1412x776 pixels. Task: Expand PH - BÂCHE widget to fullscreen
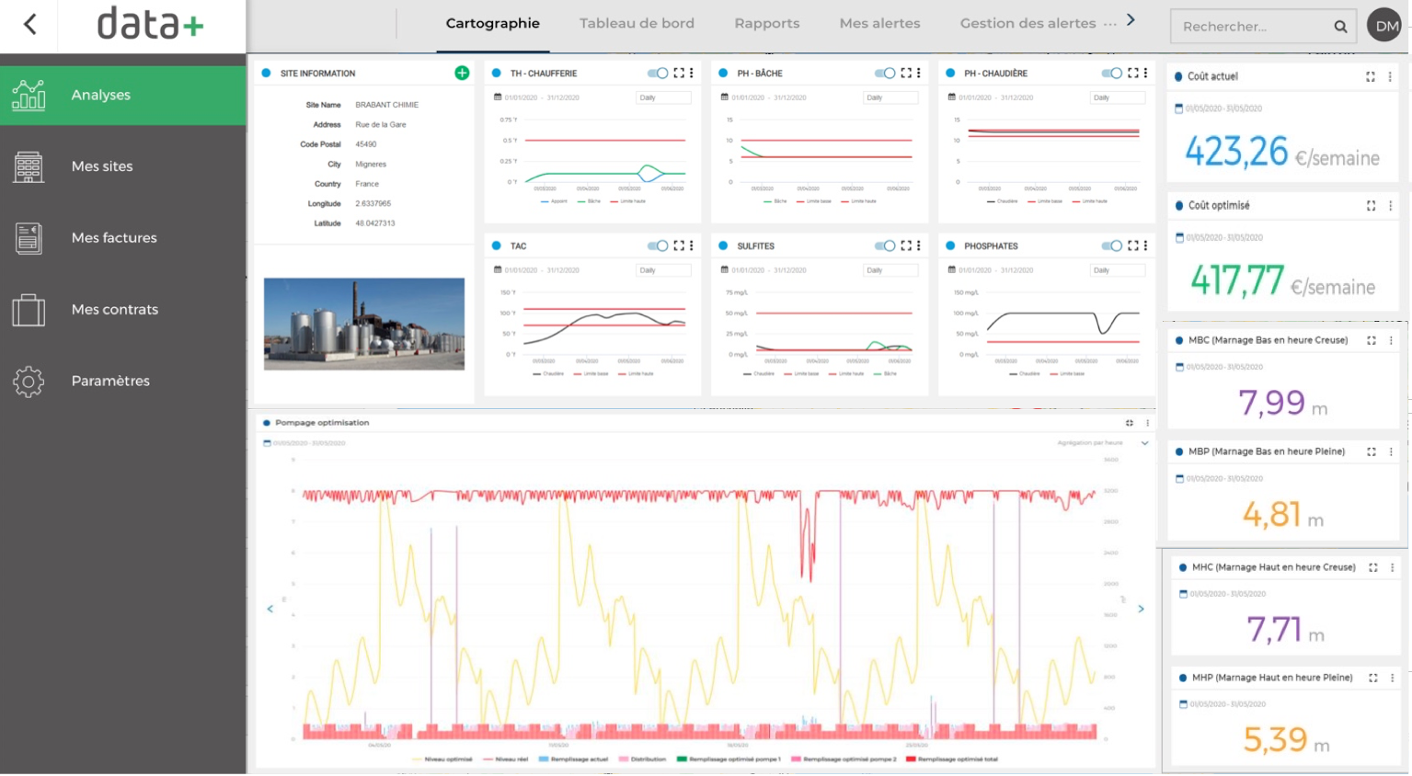[906, 73]
